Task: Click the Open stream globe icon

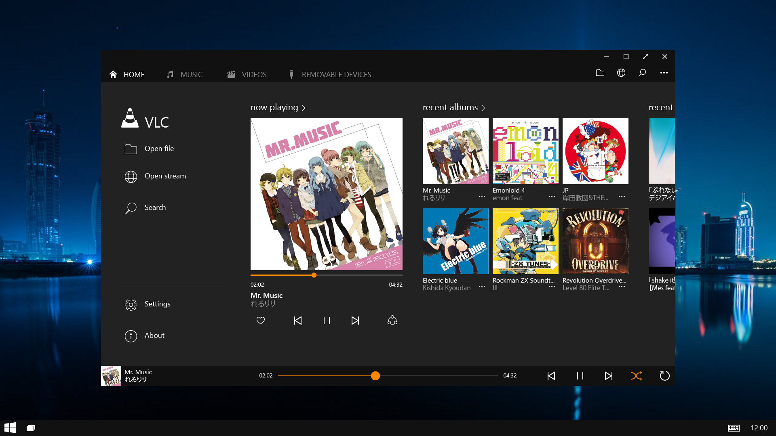Action: tap(131, 176)
